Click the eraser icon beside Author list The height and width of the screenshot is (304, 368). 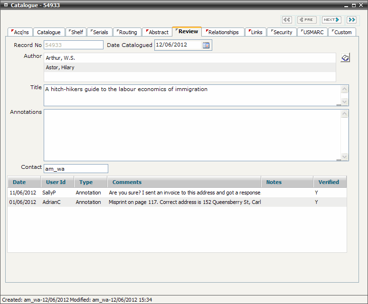[345, 58]
